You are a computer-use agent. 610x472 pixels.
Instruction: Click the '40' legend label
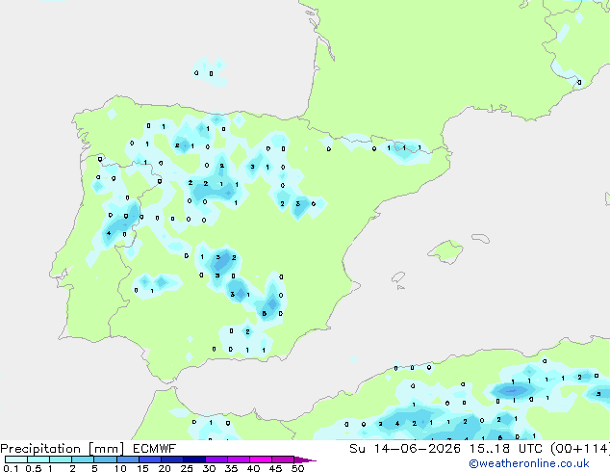(253, 468)
